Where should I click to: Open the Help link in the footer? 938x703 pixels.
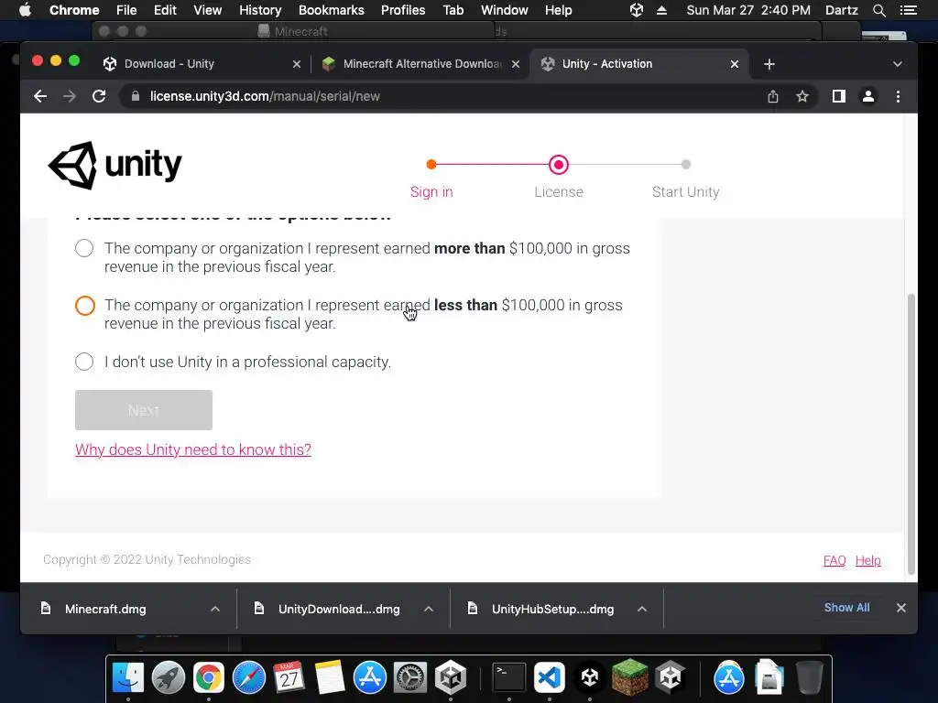click(868, 560)
